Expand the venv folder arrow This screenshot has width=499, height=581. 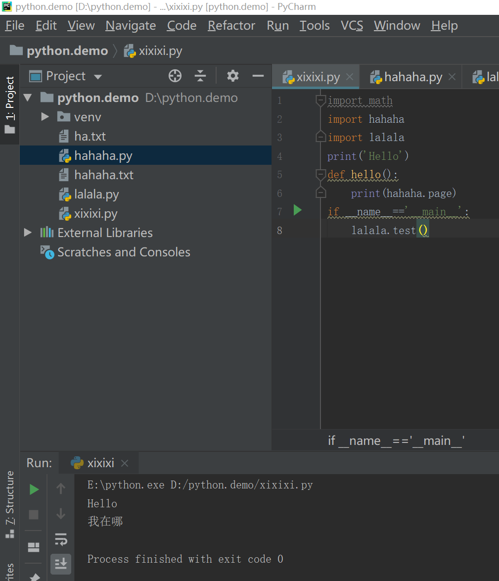45,117
